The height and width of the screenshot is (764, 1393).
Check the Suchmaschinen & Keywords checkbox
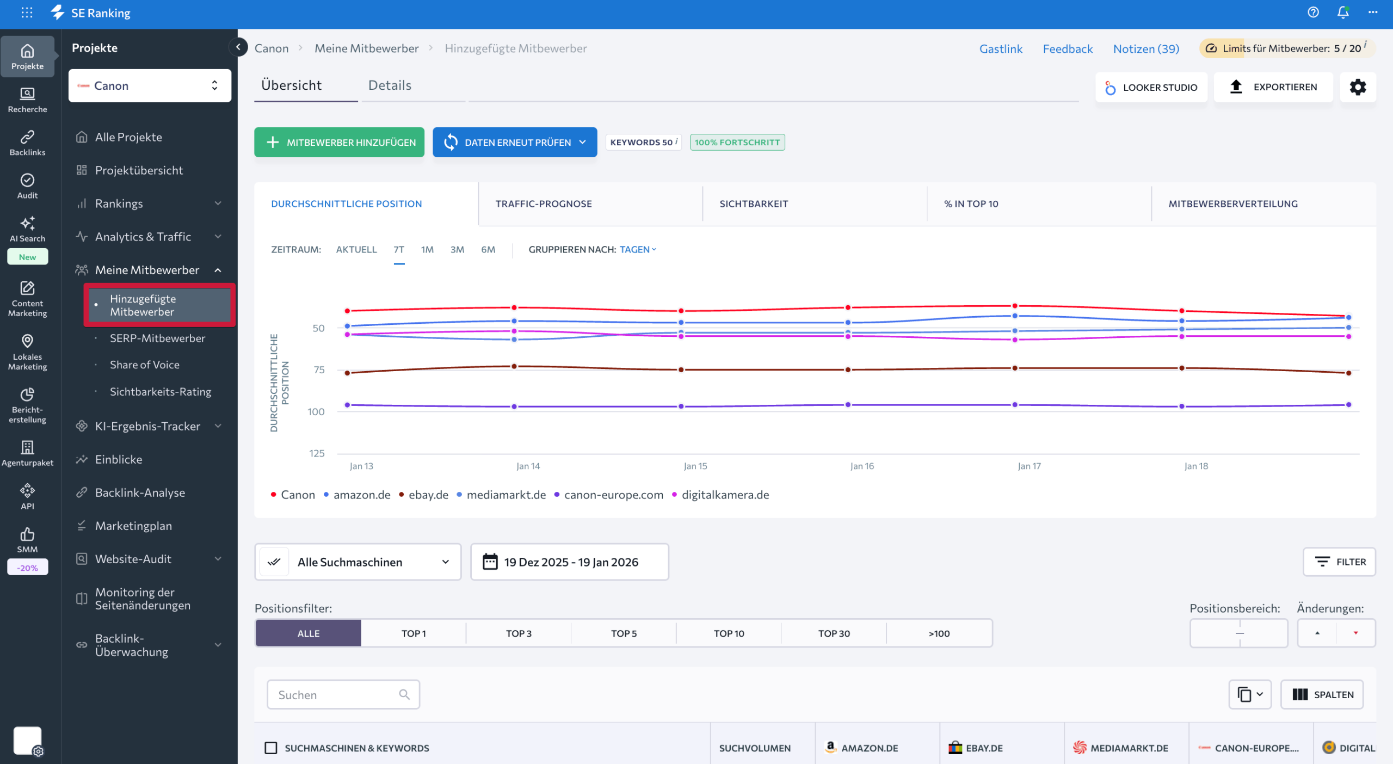coord(270,748)
